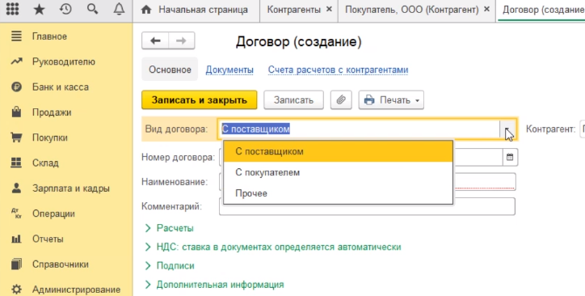The height and width of the screenshot is (296, 585).
Task: Switch to Договор (создание) tab
Action: point(541,10)
